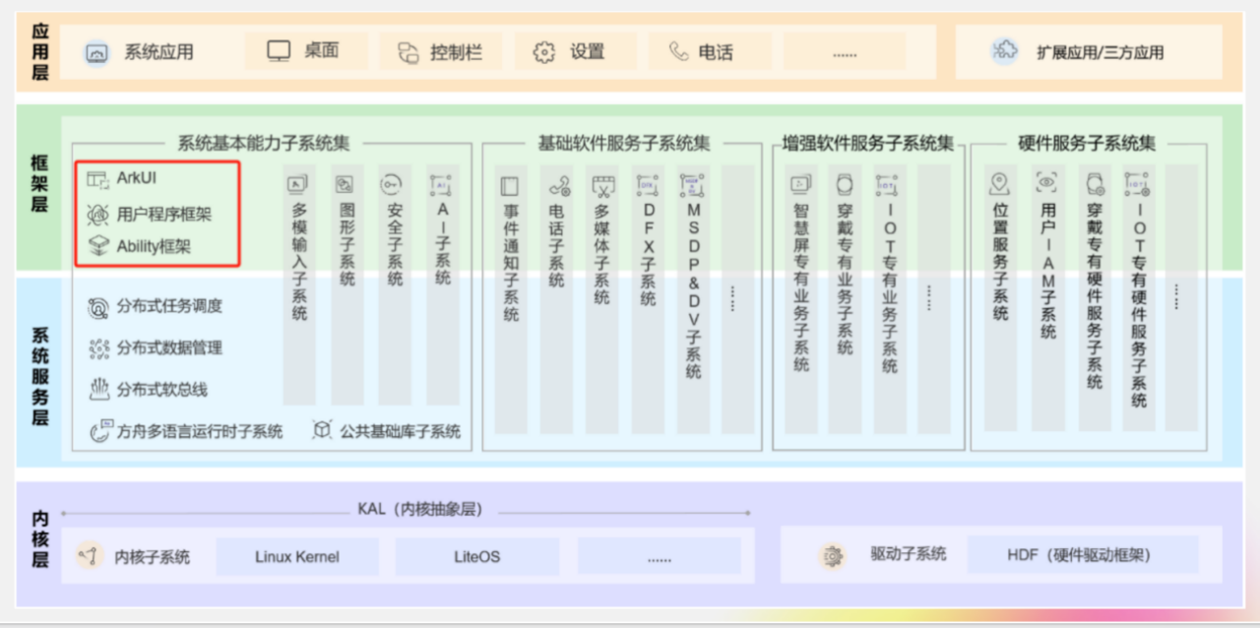Click the 方舟多语言运行时子系统 icon
The width and height of the screenshot is (1260, 628).
click(100, 430)
